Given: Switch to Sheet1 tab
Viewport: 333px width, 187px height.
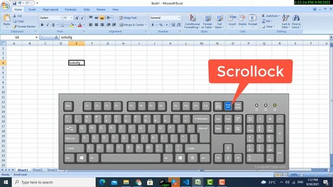Looking at the screenshot, I should click(x=23, y=170).
